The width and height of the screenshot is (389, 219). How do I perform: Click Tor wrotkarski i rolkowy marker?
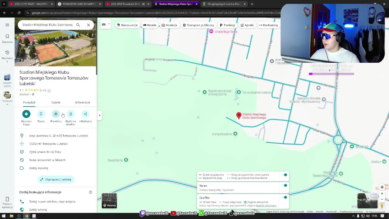click(x=239, y=92)
